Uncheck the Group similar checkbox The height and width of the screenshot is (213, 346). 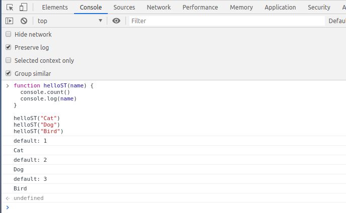pyautogui.click(x=8, y=73)
